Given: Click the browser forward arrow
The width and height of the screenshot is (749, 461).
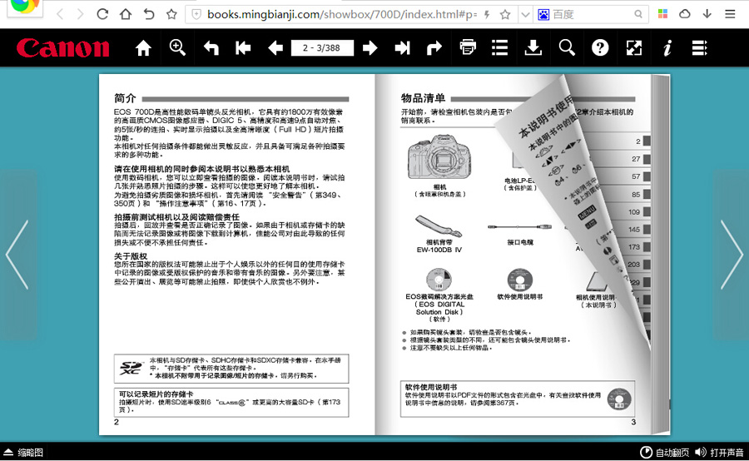Looking at the screenshot, I should pos(80,14).
